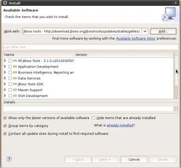Expand the Data Services tree node
Viewport: 181px width, 168px height.
coord(5,78)
